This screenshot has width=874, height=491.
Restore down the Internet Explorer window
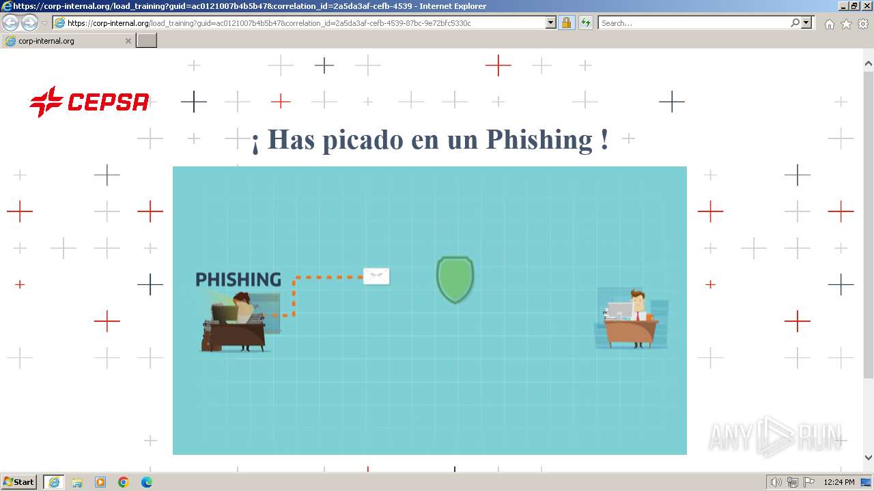pos(854,6)
